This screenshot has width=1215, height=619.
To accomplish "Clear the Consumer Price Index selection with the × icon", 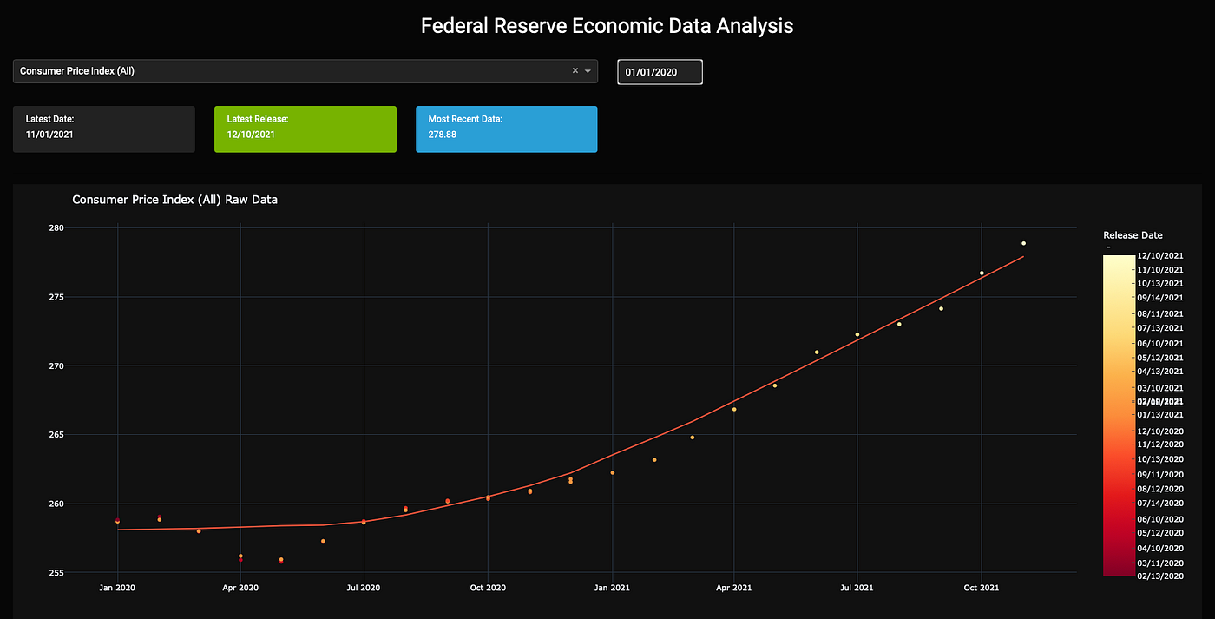I will tap(575, 71).
